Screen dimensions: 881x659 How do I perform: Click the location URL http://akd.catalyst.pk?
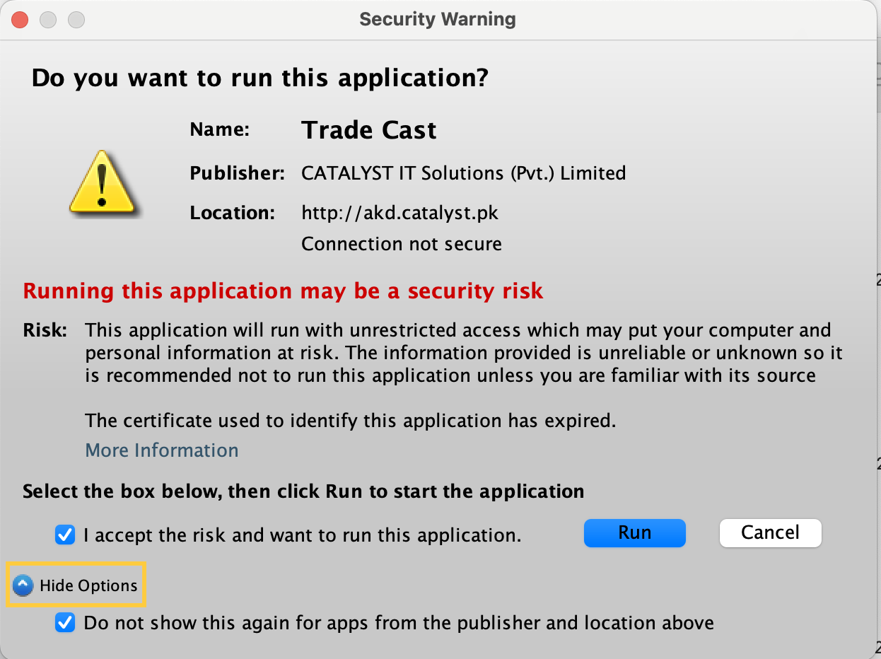[x=399, y=212]
